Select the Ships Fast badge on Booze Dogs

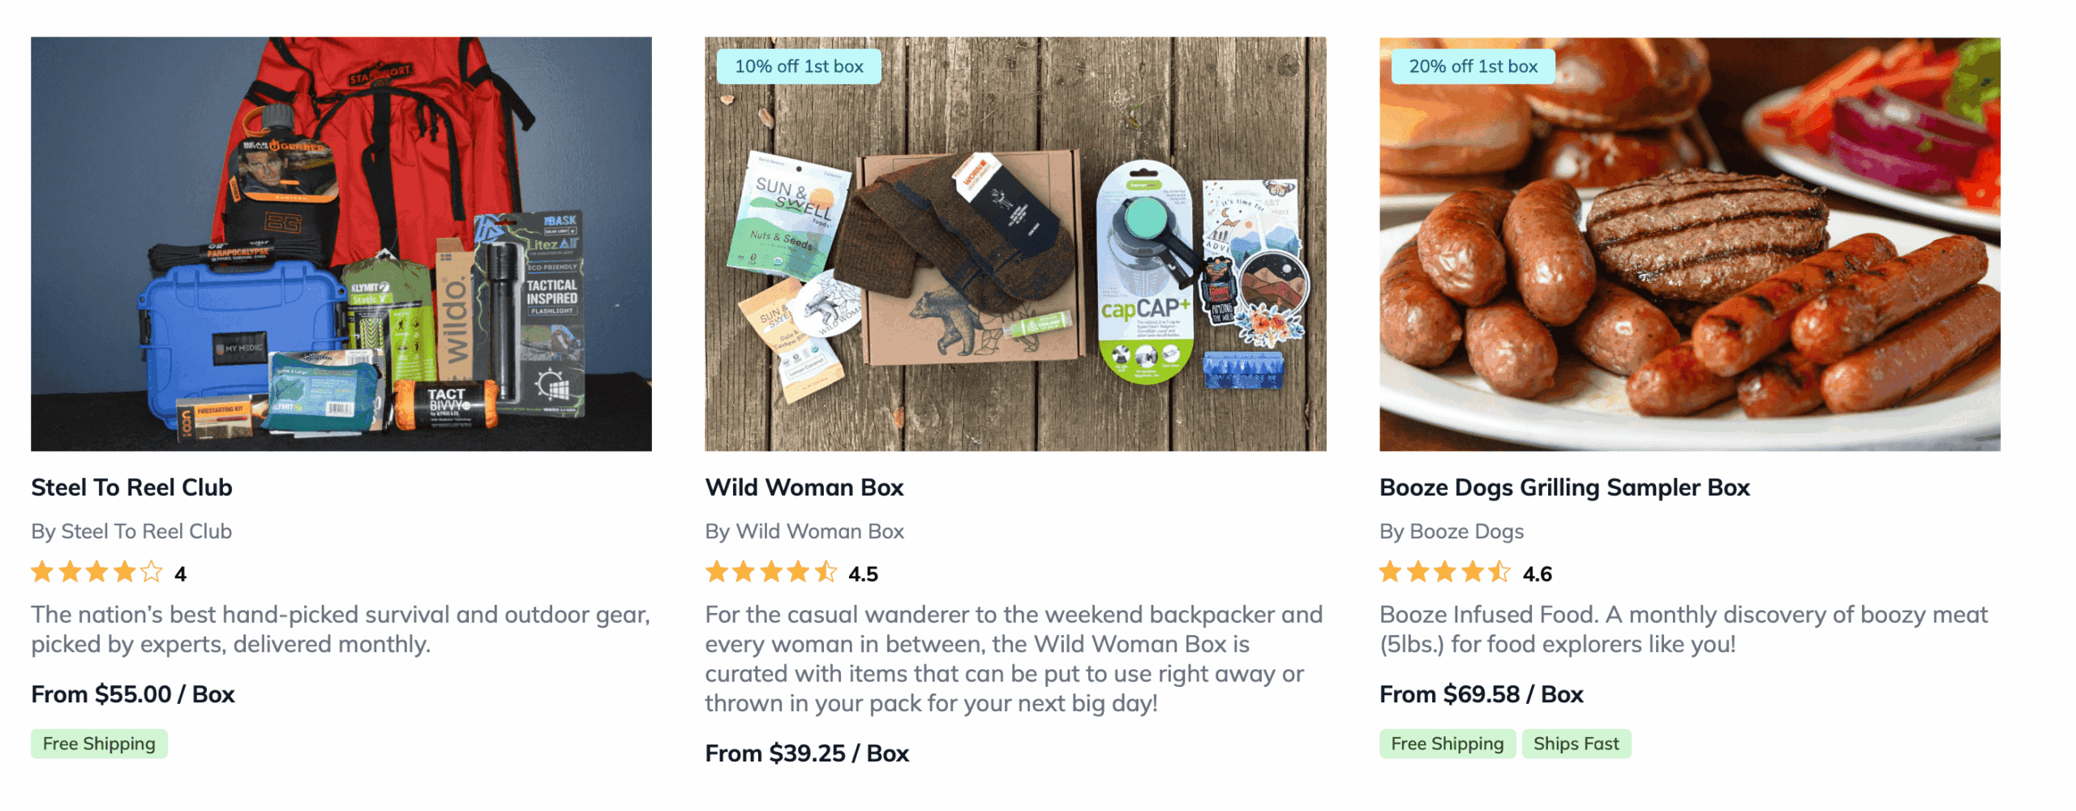1576,743
